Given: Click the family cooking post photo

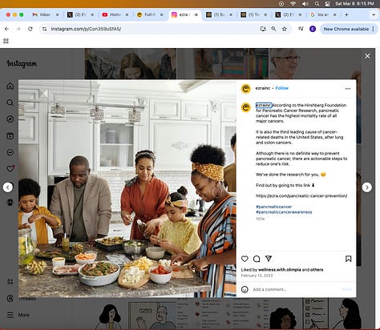Looking at the screenshot, I should (127, 188).
